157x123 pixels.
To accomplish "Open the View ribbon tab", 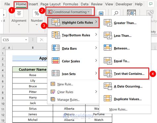I will pyautogui.click(x=109, y=4).
